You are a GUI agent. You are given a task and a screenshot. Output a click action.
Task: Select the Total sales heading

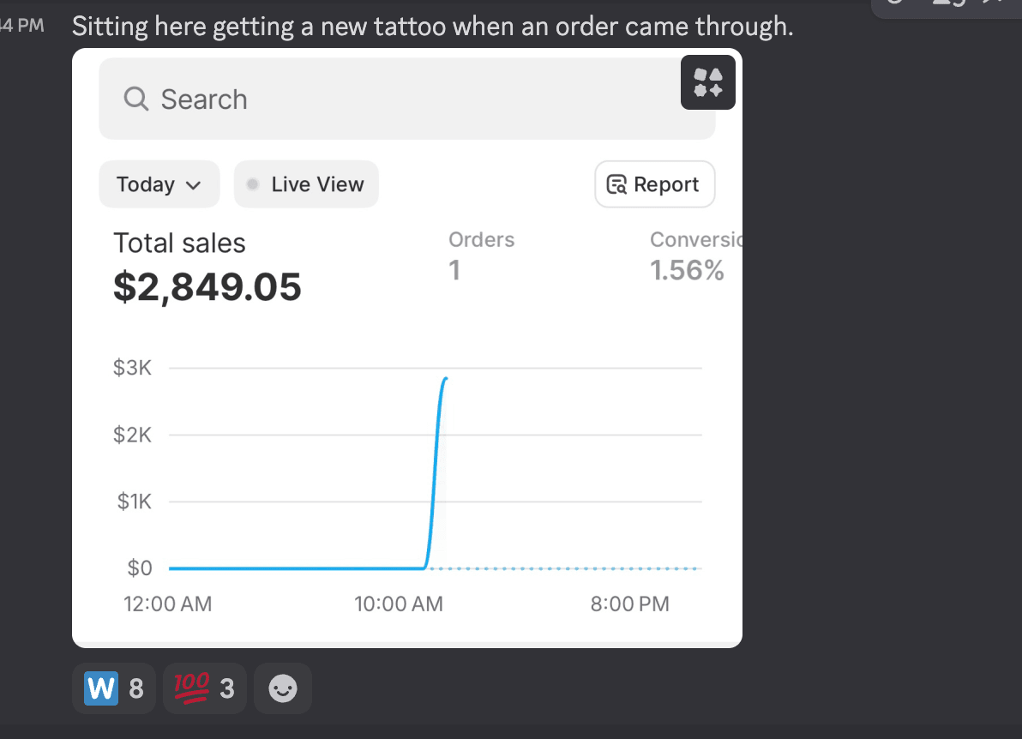179,243
